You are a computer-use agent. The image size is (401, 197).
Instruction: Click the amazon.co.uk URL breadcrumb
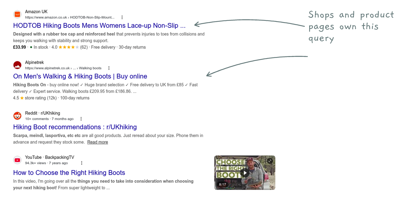coord(70,17)
